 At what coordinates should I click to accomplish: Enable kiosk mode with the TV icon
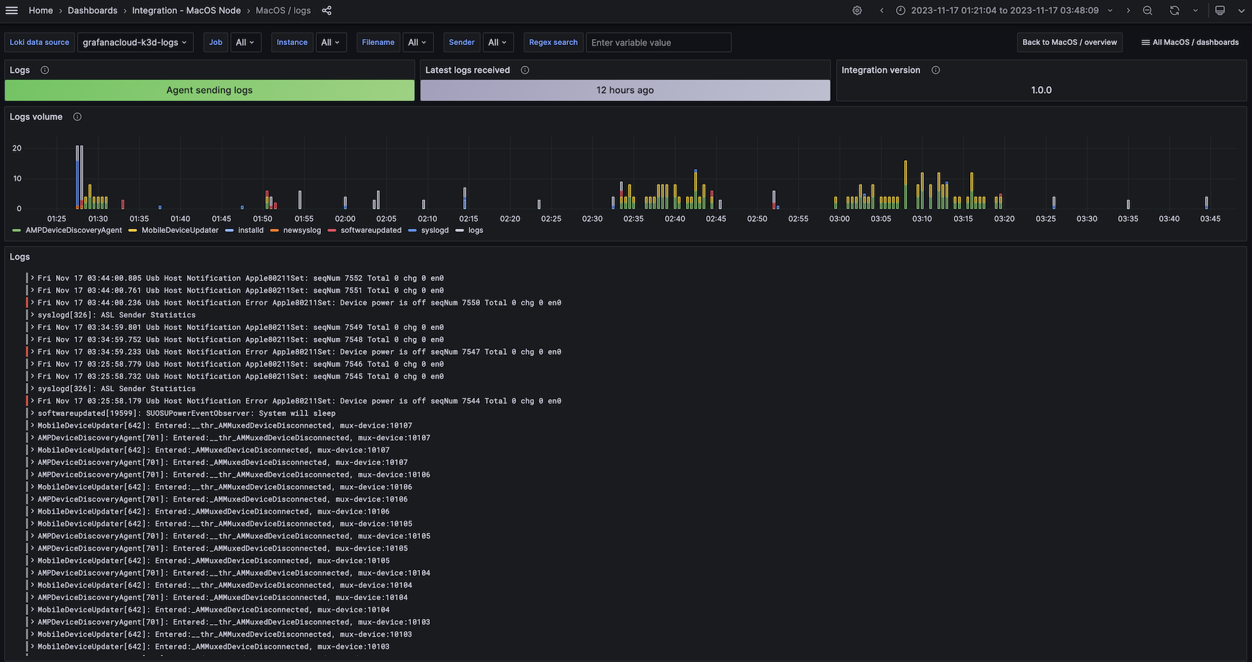point(1220,10)
